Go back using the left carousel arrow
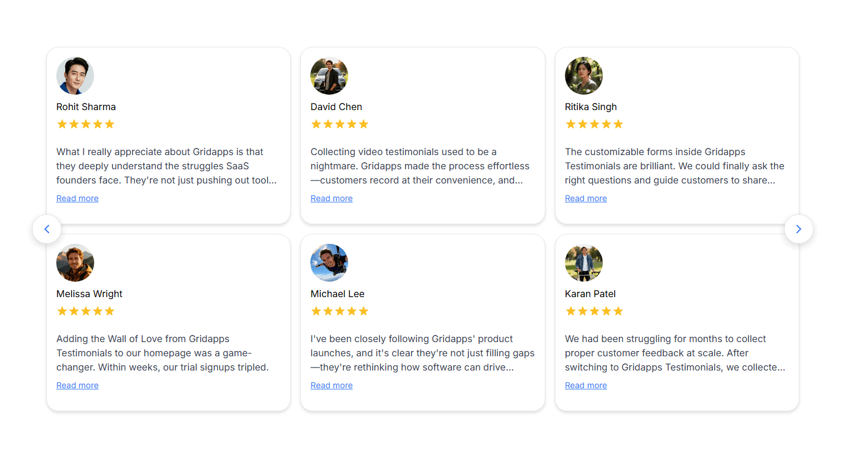Screen dimensions: 848x464 (x=47, y=229)
